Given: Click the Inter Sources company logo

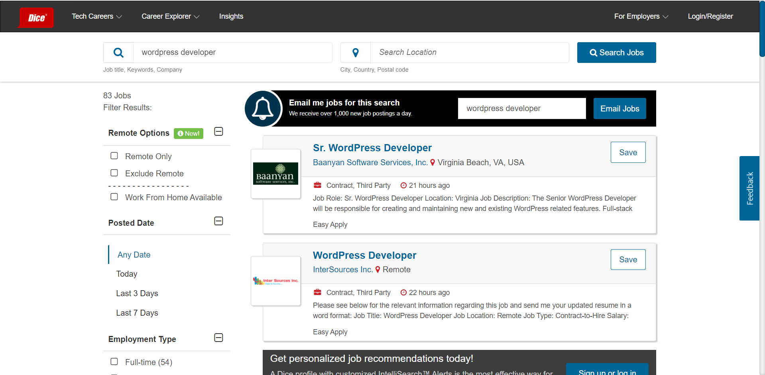Looking at the screenshot, I should point(275,281).
